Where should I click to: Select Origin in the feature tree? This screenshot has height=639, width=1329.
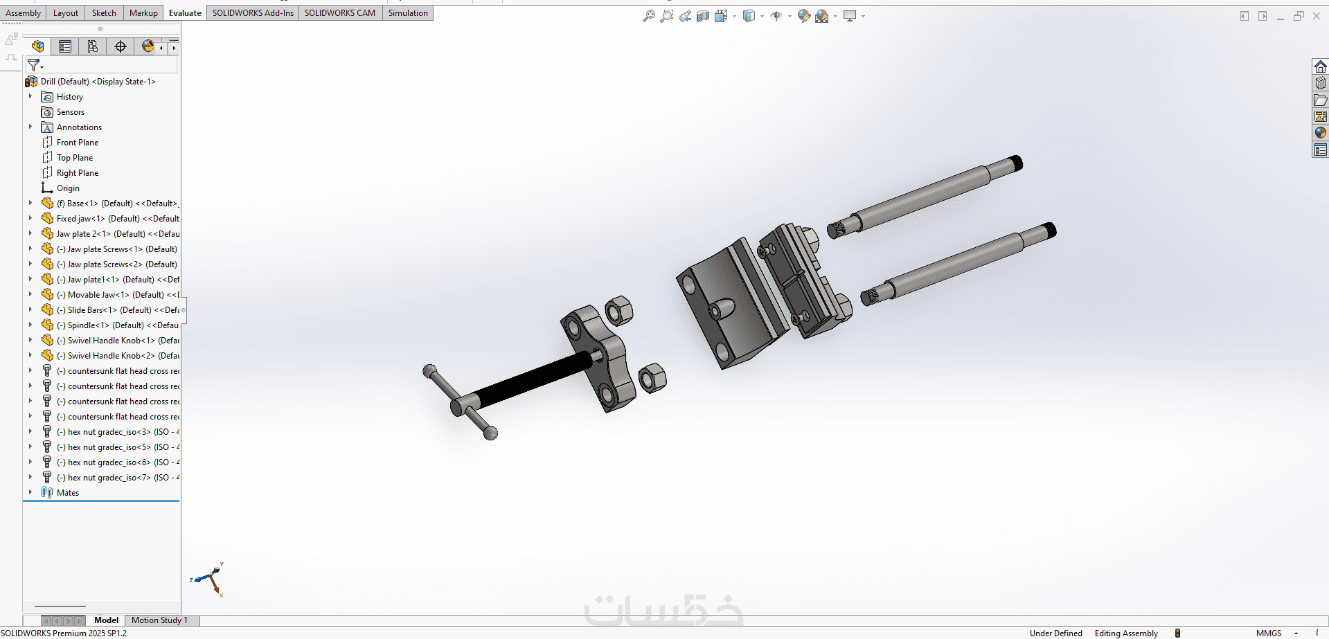(68, 188)
